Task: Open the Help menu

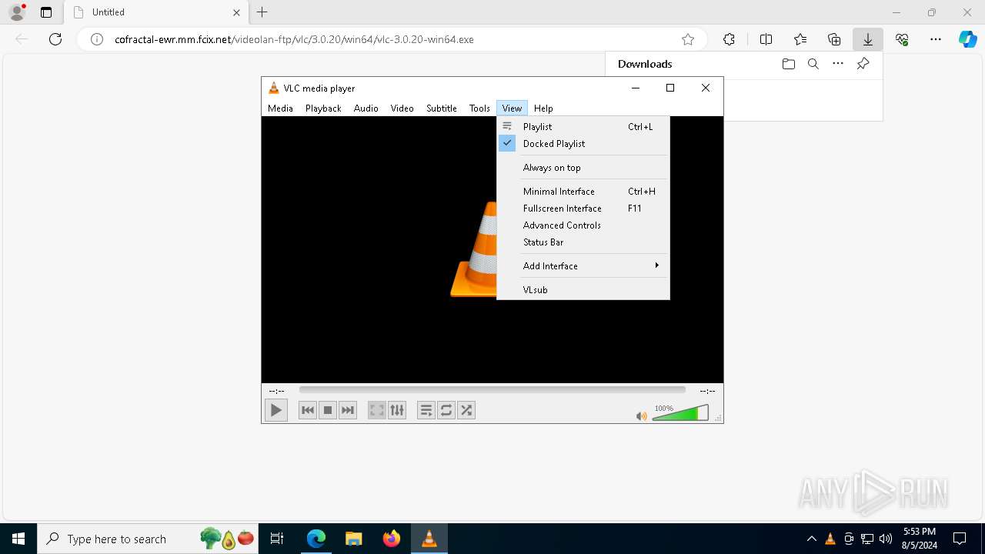Action: click(543, 108)
